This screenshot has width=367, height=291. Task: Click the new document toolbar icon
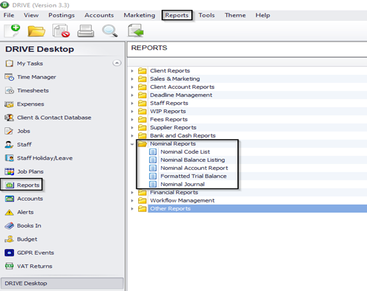(x=12, y=31)
